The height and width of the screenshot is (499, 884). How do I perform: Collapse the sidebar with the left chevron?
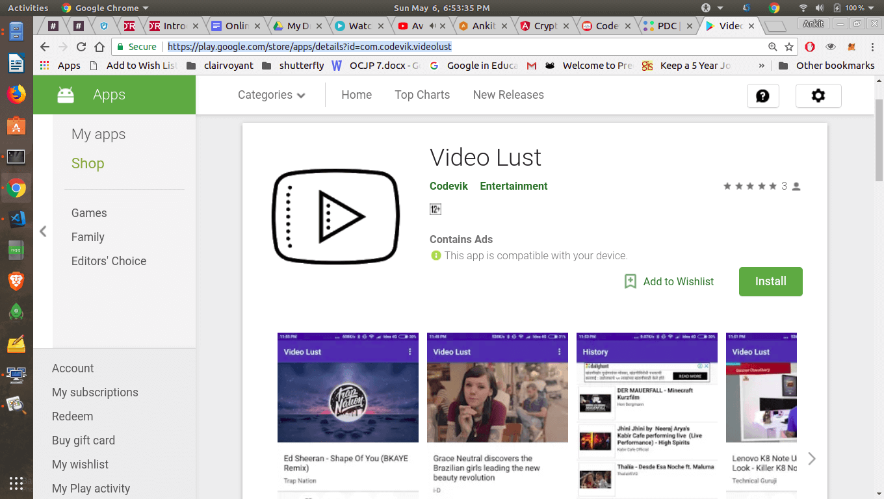pos(43,231)
